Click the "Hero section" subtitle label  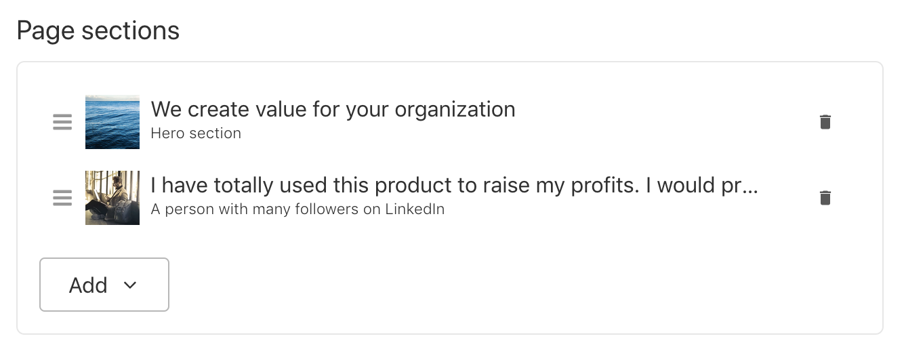pyautogui.click(x=196, y=133)
